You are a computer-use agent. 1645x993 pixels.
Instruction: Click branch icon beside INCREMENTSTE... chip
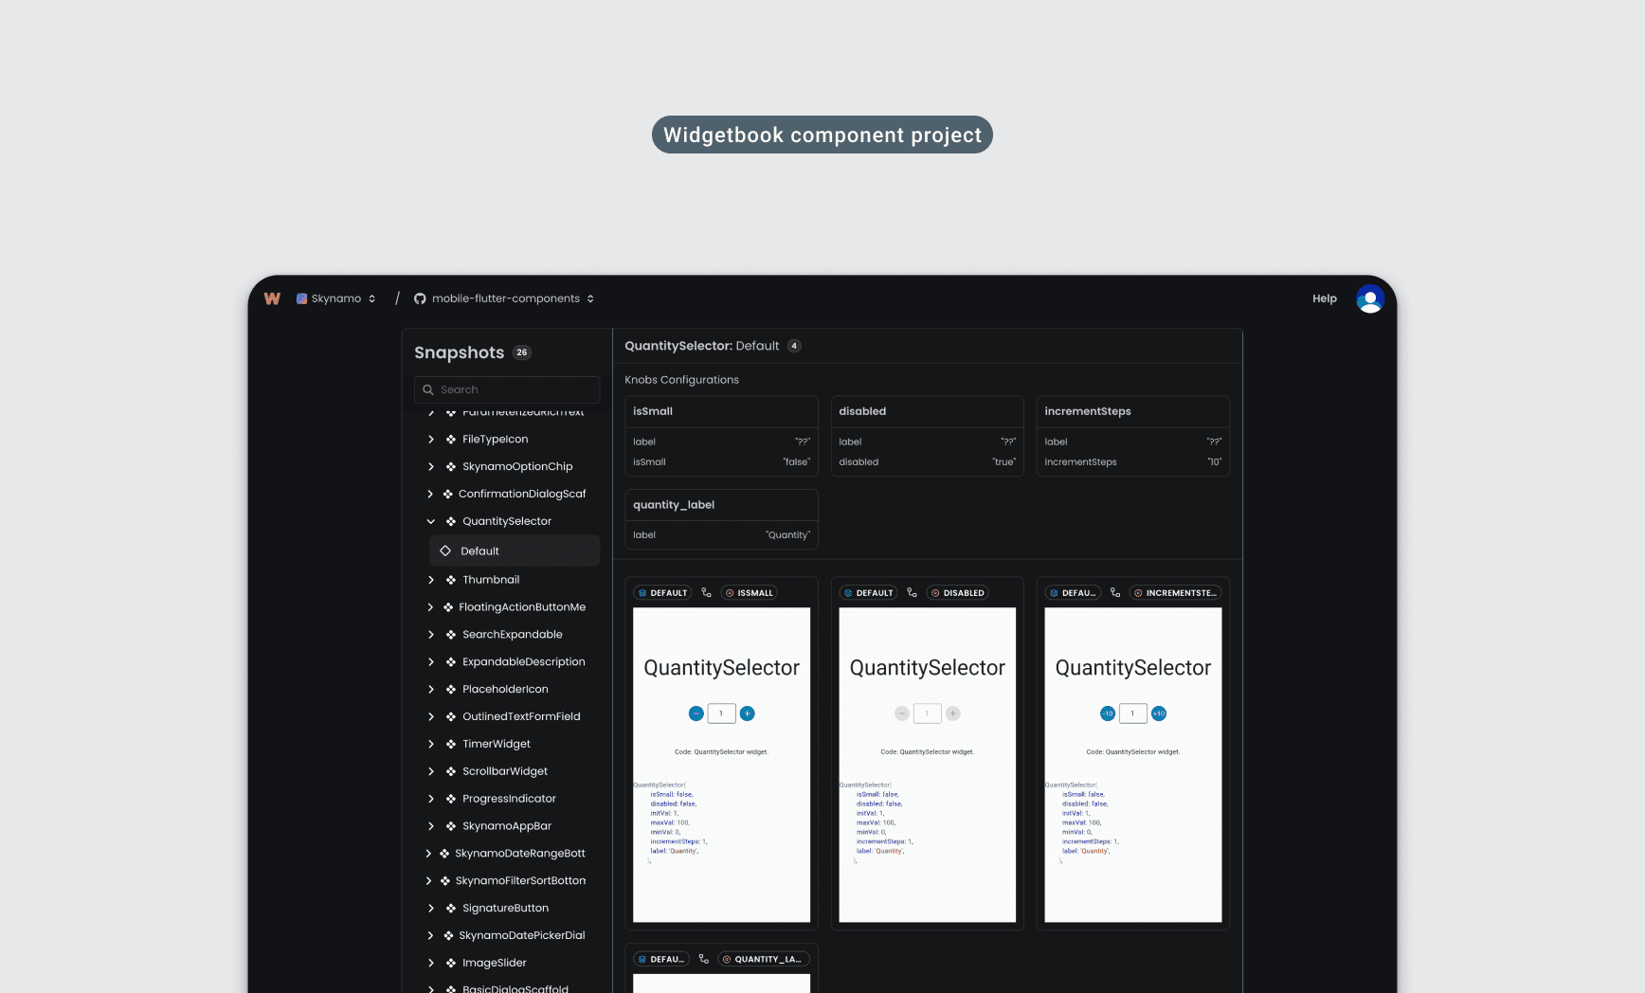[x=1115, y=593]
